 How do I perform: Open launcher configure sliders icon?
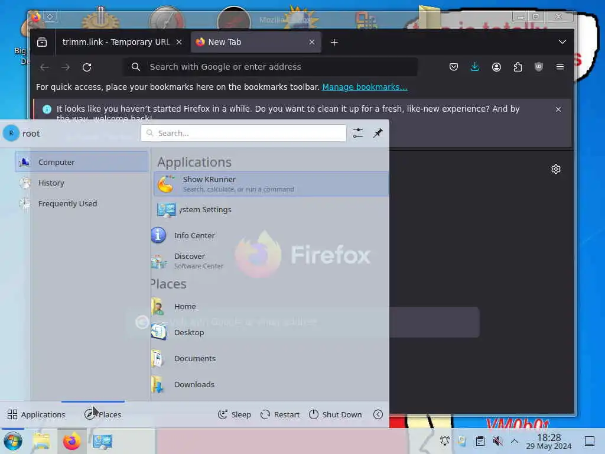(358, 133)
